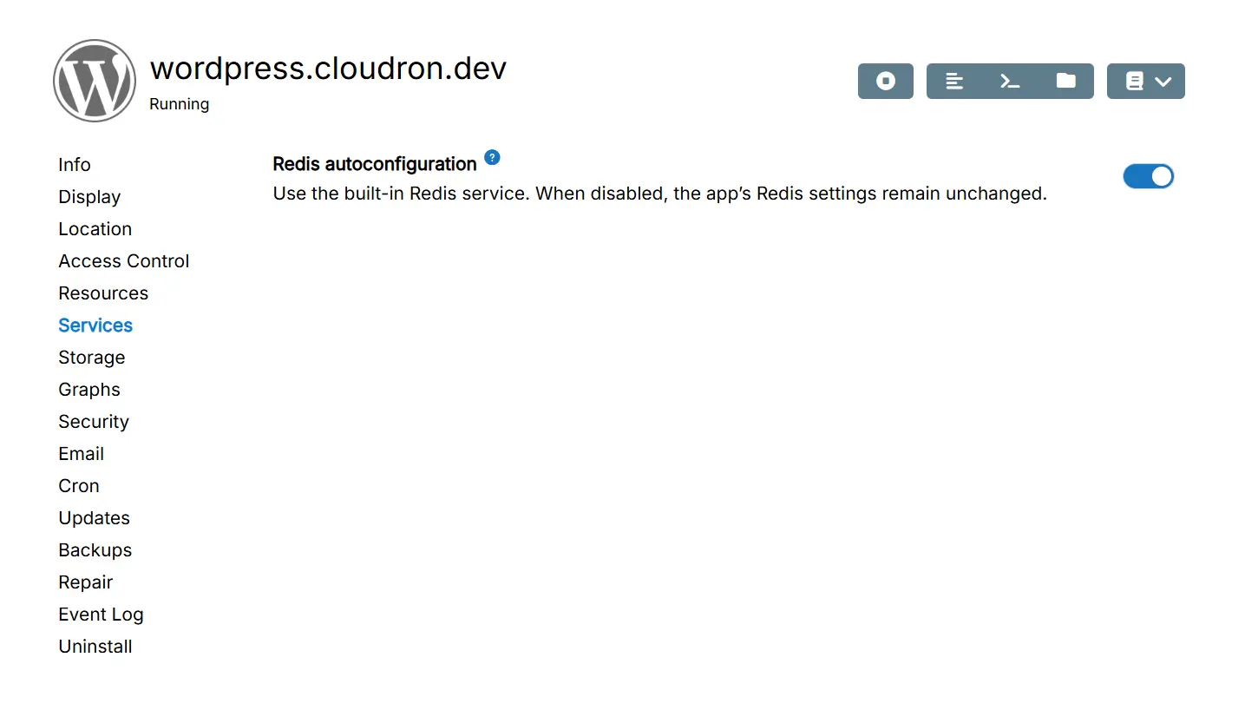Open the Info section

pyautogui.click(x=75, y=165)
